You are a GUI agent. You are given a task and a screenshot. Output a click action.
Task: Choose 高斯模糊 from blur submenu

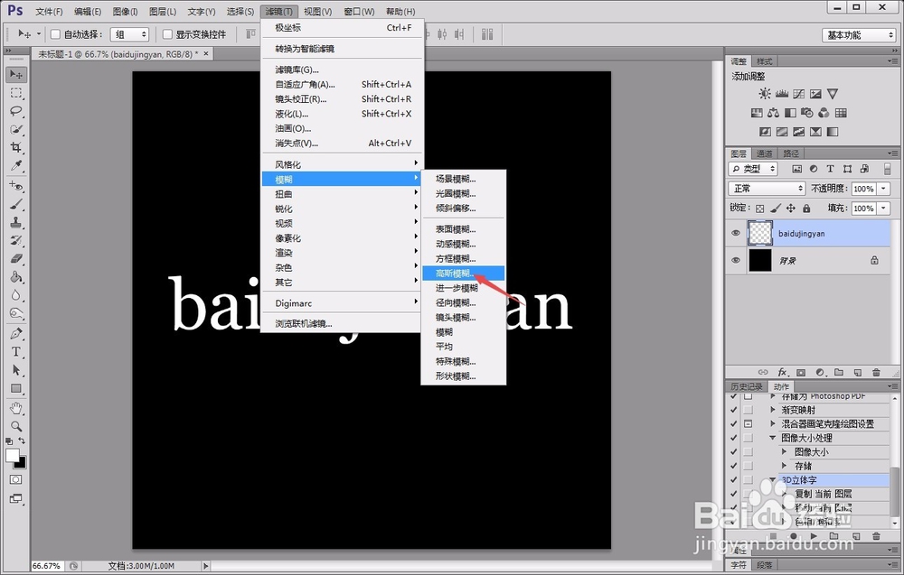click(463, 274)
